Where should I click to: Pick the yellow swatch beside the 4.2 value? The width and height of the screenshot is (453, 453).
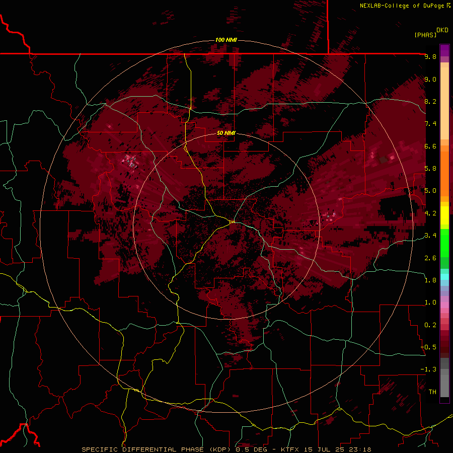tap(444, 215)
